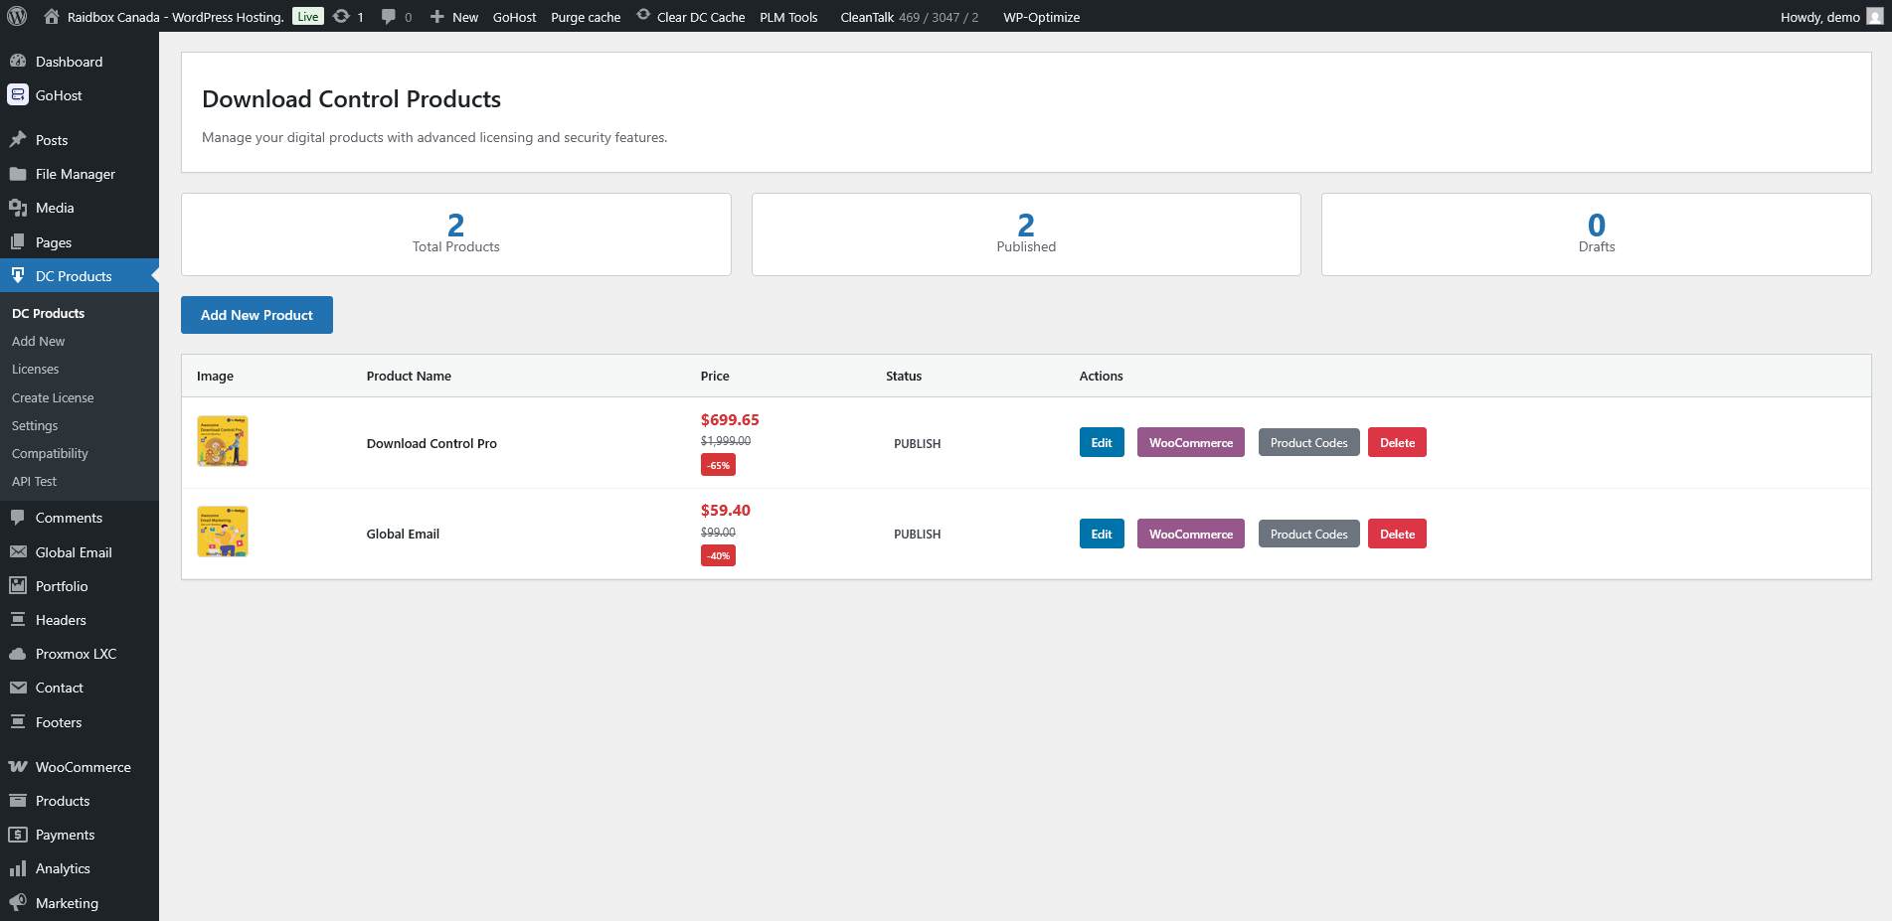
Task: Click the -40% discount badge
Action: click(x=718, y=555)
